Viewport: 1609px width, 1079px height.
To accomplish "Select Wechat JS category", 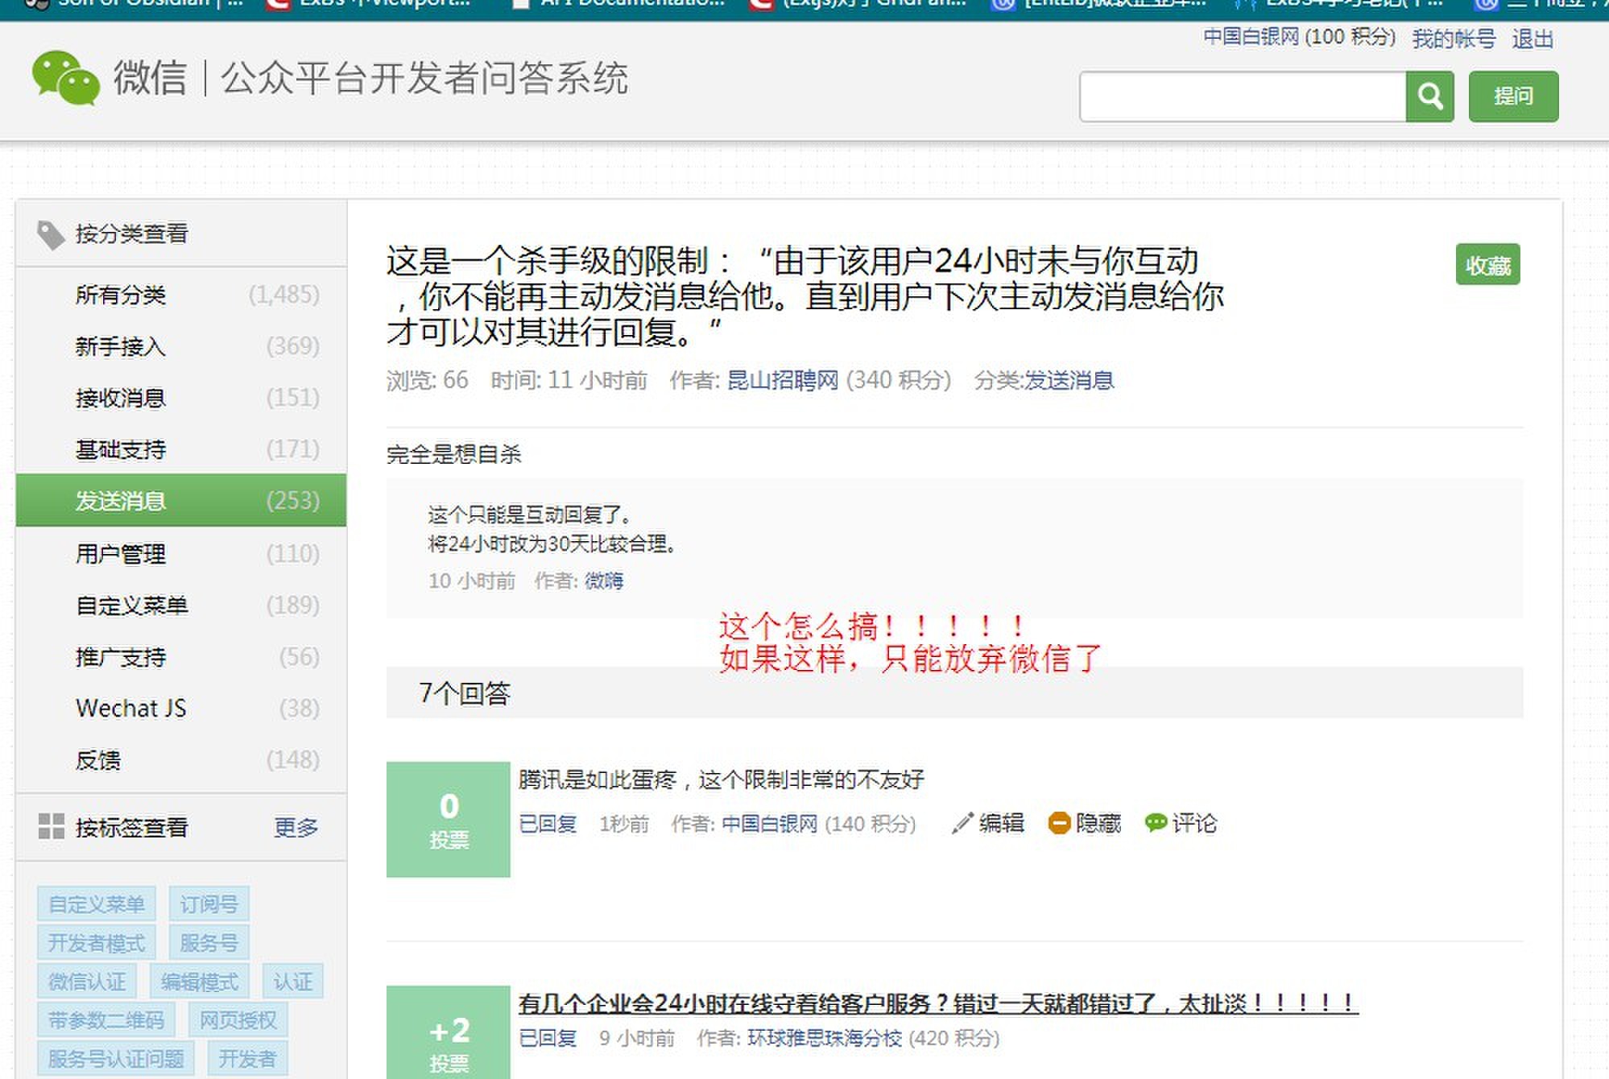I will pos(181,709).
